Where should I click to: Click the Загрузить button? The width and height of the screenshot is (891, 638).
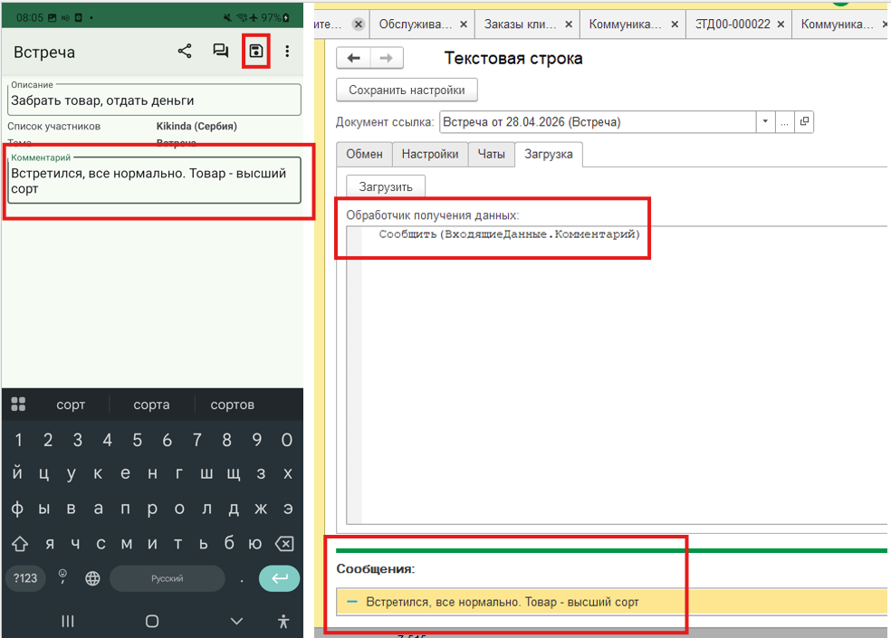386,187
